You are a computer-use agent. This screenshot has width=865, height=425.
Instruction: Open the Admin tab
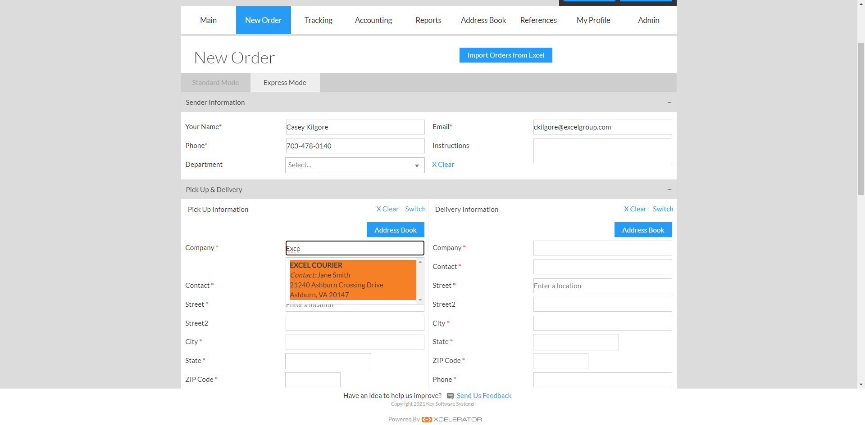649,20
